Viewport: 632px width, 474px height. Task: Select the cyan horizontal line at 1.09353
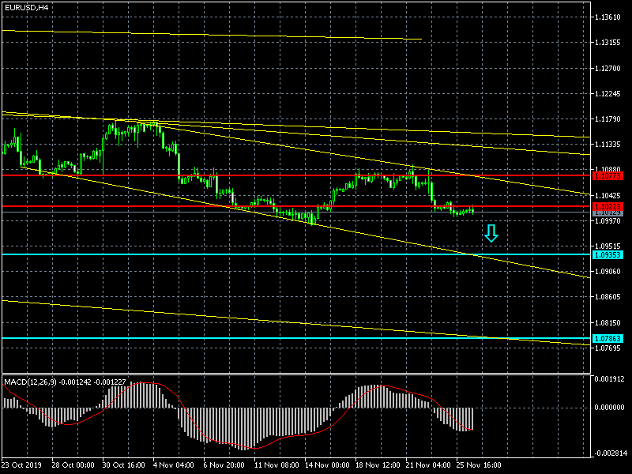[296, 254]
